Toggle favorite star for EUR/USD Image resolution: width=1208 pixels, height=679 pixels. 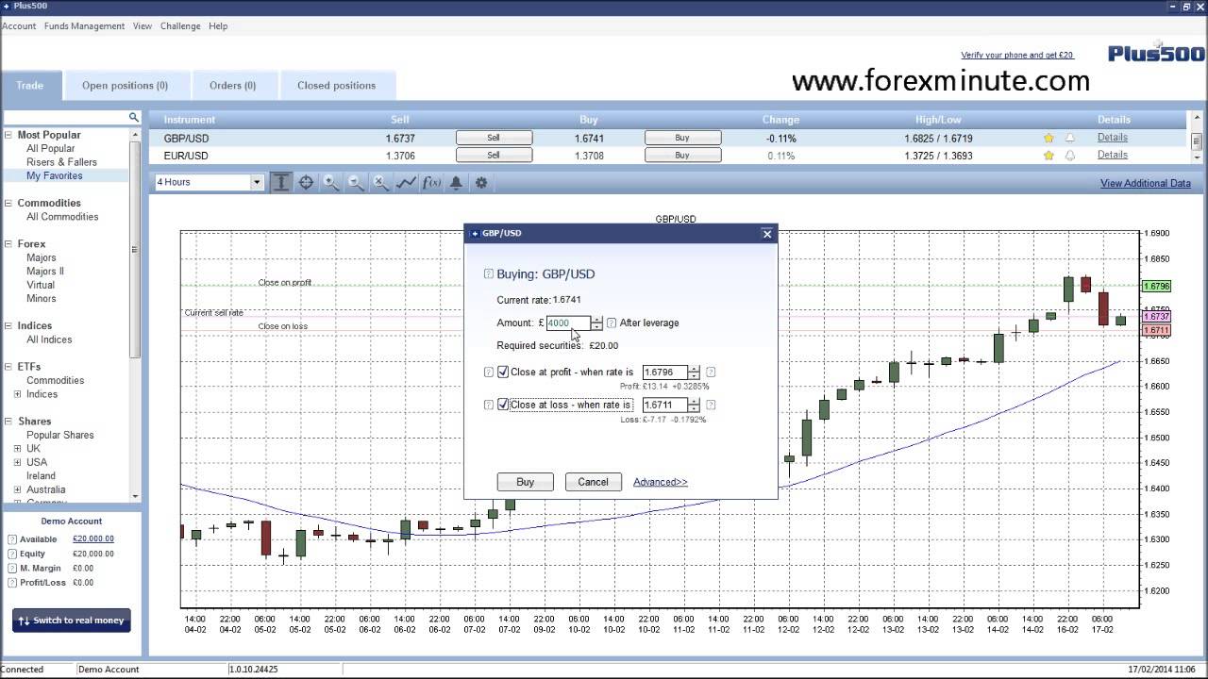point(1049,156)
